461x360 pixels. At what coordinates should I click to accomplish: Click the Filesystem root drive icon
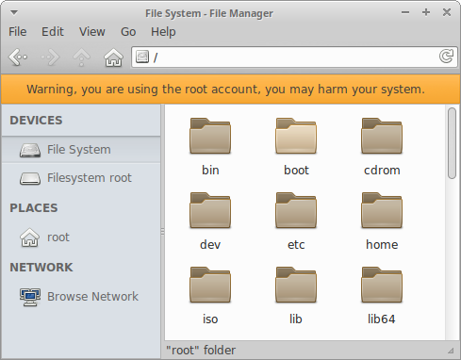coord(30,178)
